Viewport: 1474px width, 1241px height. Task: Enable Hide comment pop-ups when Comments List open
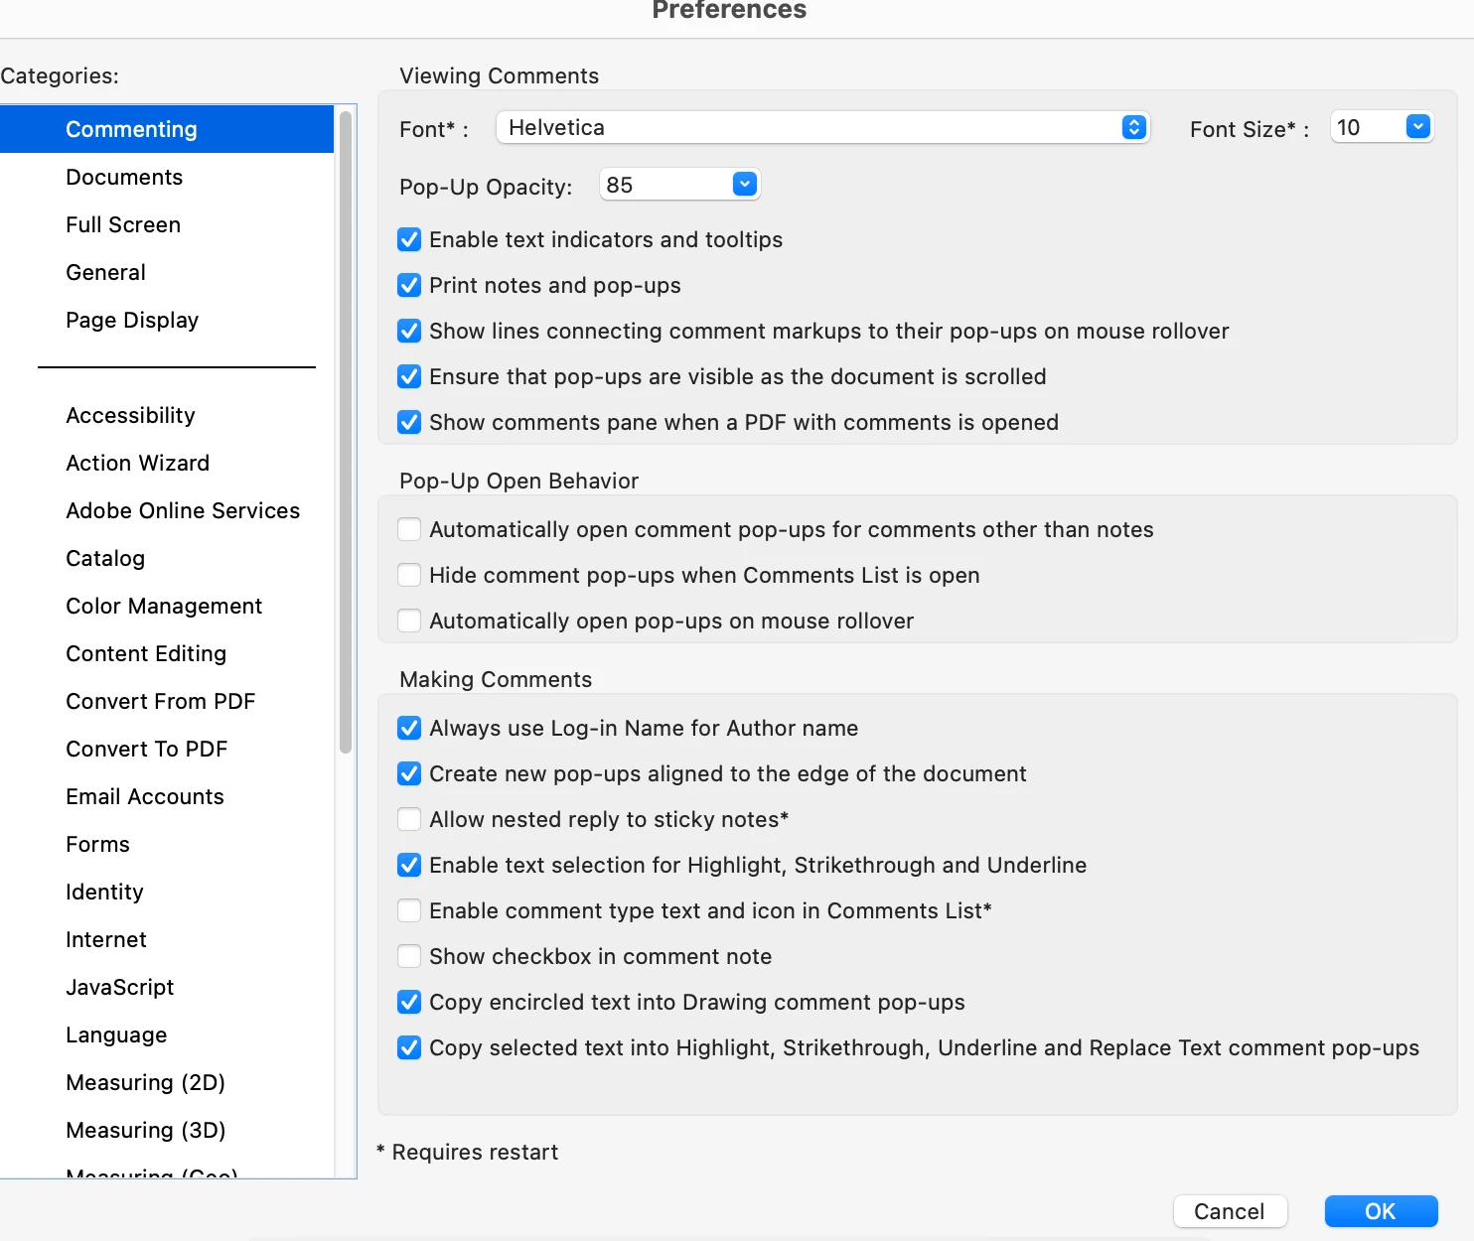point(409,576)
